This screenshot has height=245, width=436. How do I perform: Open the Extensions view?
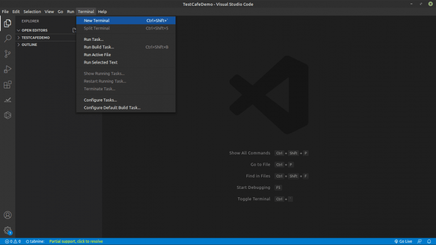7,85
